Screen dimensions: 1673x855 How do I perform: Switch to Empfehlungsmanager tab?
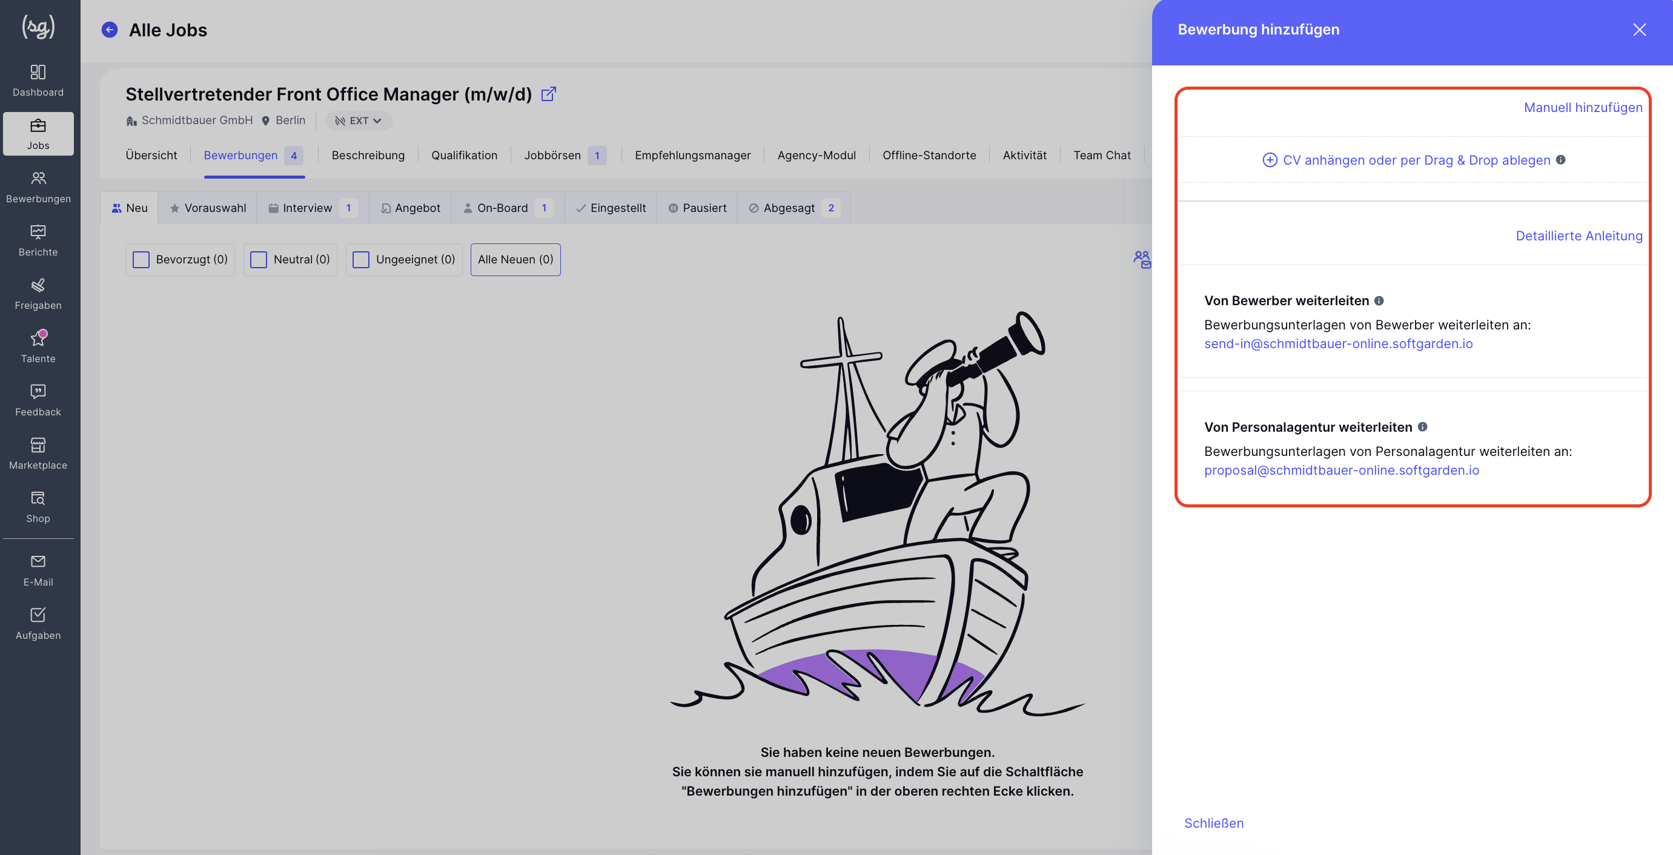point(693,155)
